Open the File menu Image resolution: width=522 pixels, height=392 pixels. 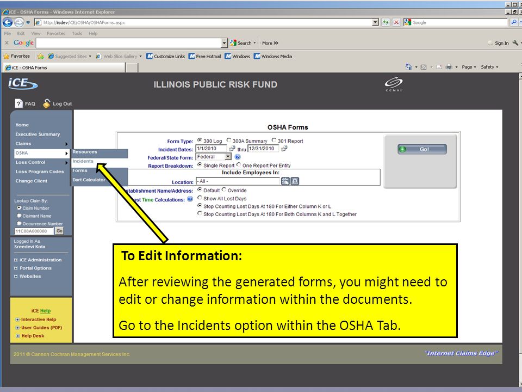point(7,33)
